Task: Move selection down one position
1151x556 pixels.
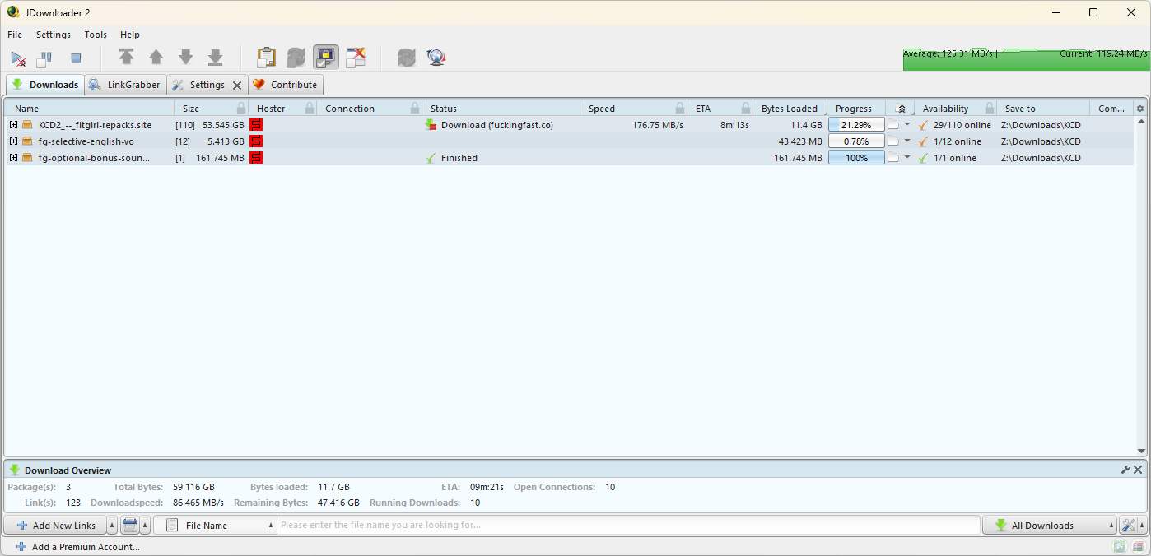Action: click(x=185, y=57)
